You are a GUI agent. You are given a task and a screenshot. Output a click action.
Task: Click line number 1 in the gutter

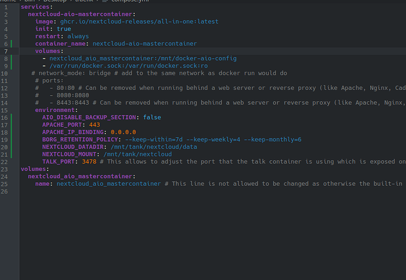click(x=5, y=6)
